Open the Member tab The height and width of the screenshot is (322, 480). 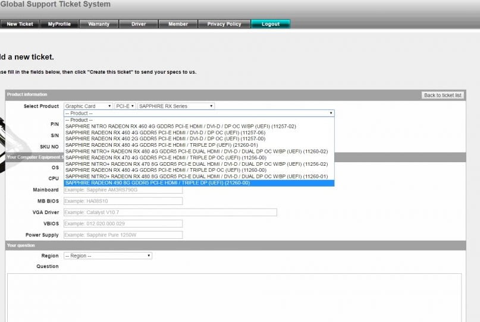click(x=178, y=24)
